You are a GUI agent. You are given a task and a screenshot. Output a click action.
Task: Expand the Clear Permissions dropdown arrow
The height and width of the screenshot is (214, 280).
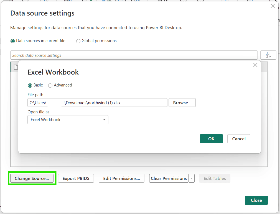point(192,178)
